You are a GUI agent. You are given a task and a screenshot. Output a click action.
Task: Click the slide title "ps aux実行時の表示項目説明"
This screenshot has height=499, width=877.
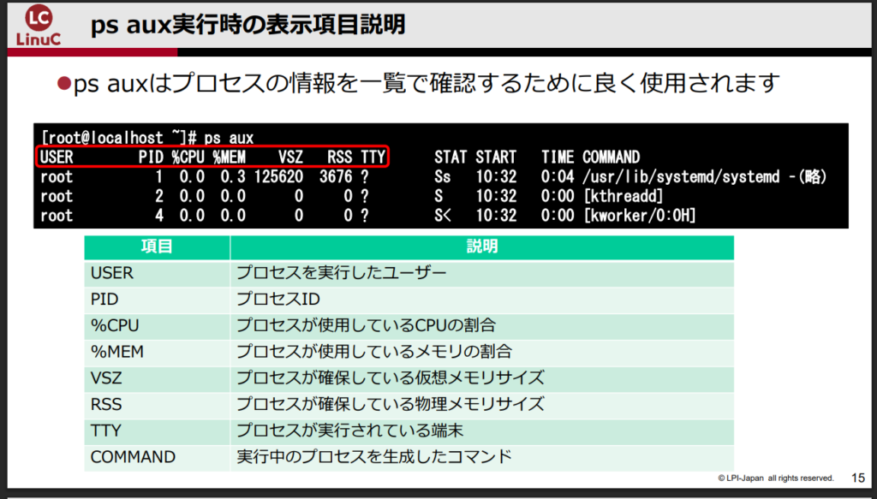point(248,25)
